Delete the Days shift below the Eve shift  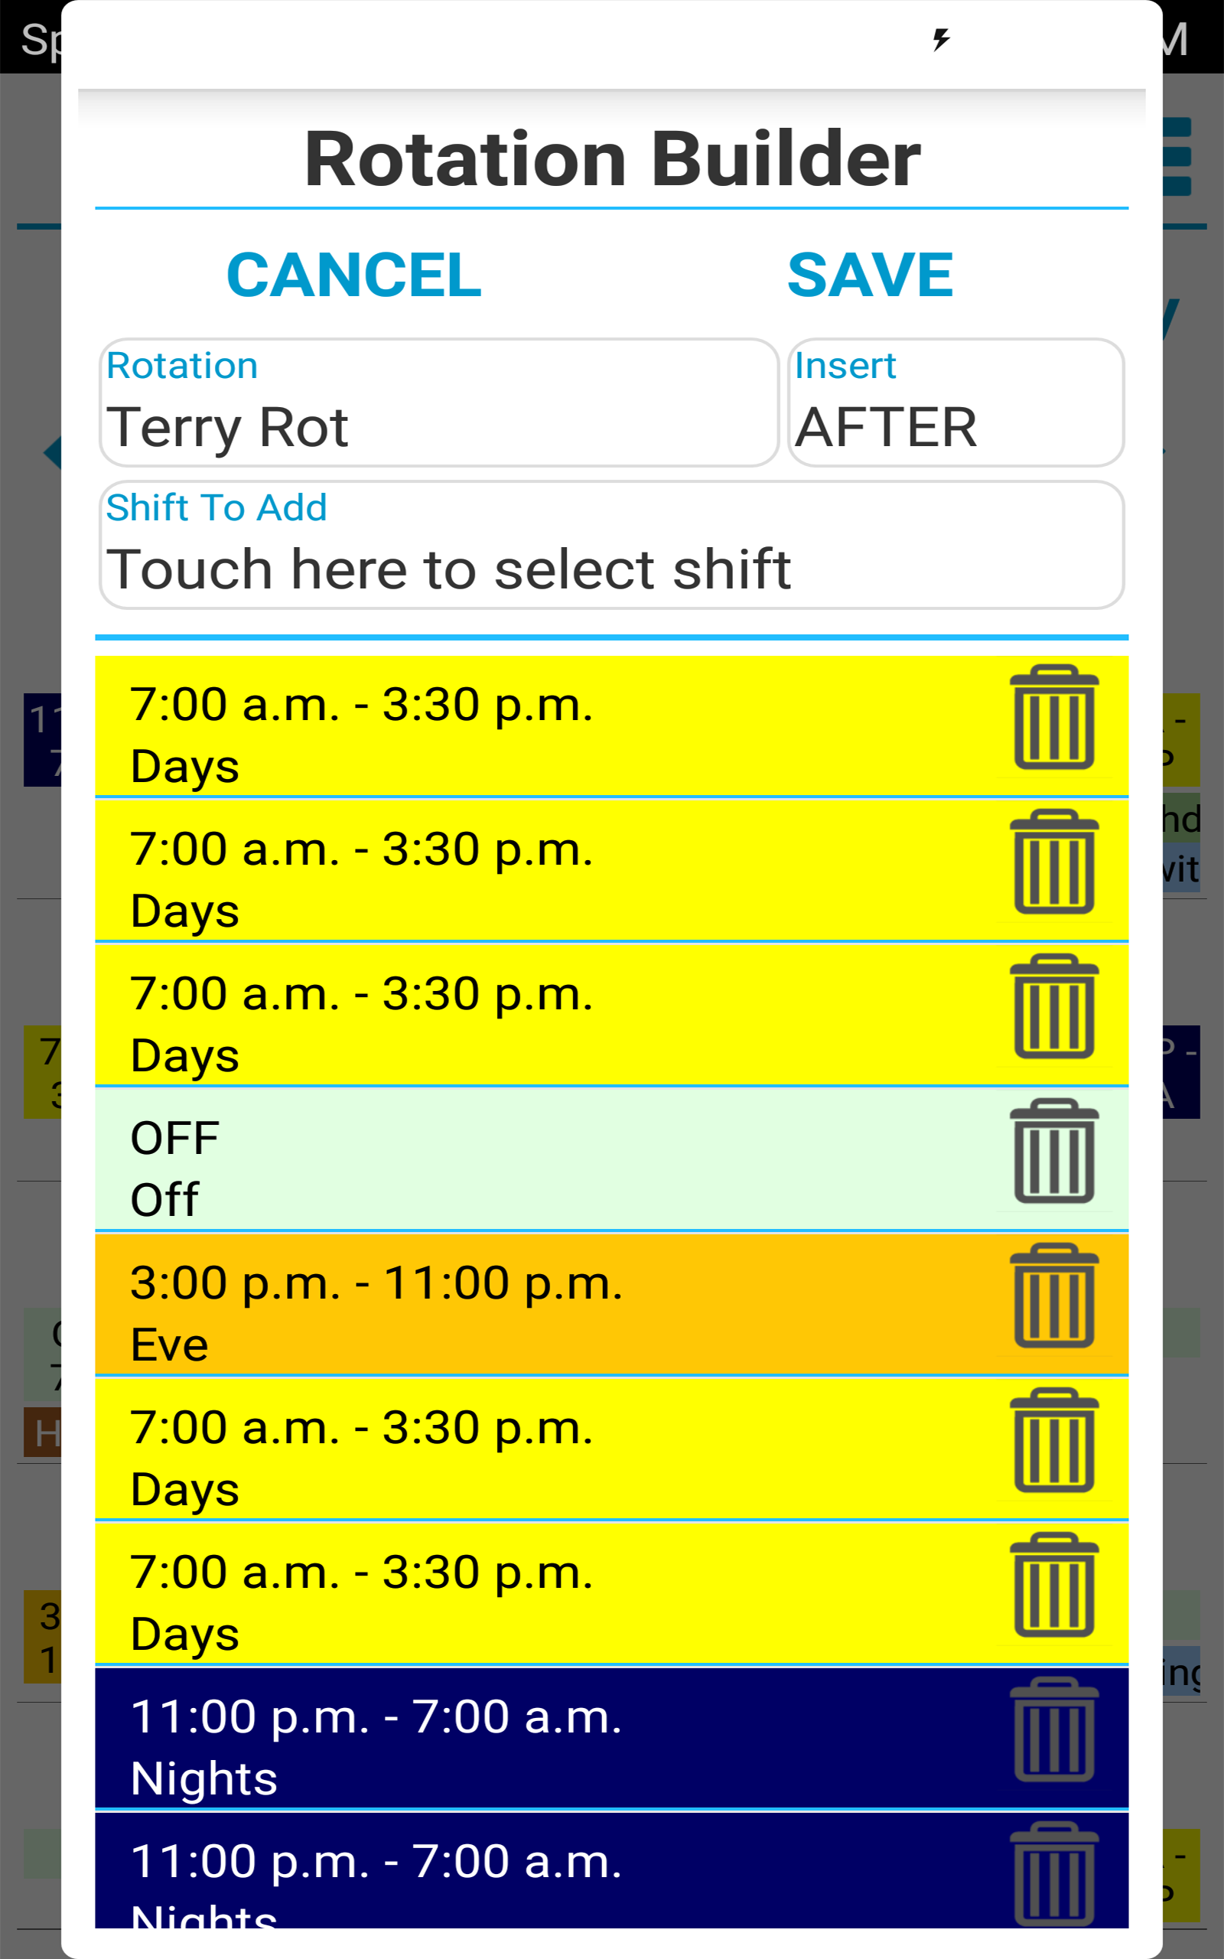click(x=1053, y=1445)
